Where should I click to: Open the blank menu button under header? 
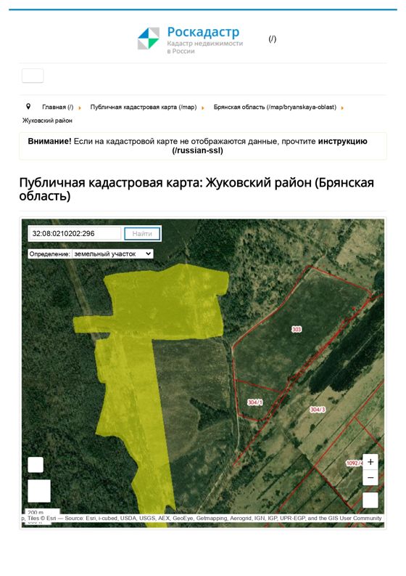33,76
